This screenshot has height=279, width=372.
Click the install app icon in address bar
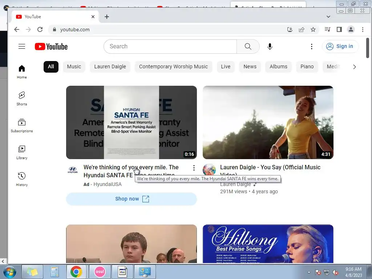click(x=290, y=29)
